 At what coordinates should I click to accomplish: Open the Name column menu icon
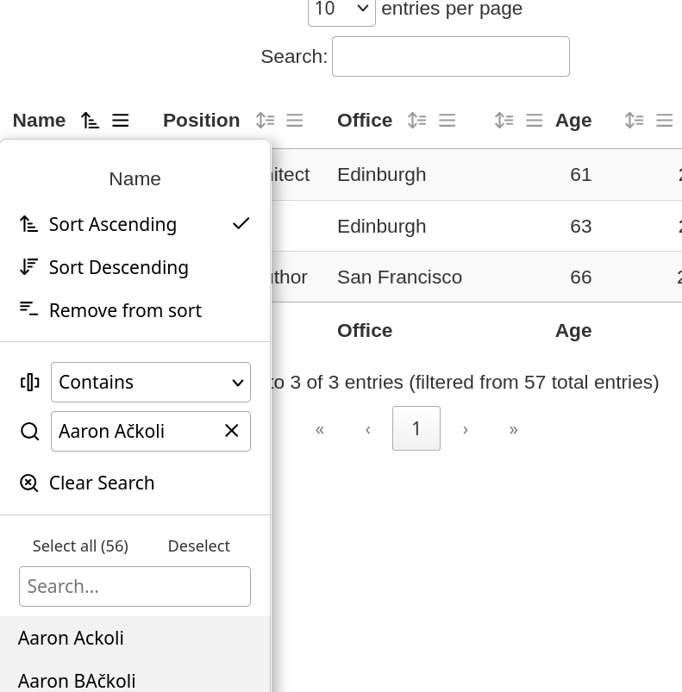pyautogui.click(x=121, y=121)
